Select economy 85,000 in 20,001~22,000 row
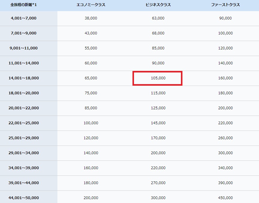The image size is (259, 203). tap(91, 108)
